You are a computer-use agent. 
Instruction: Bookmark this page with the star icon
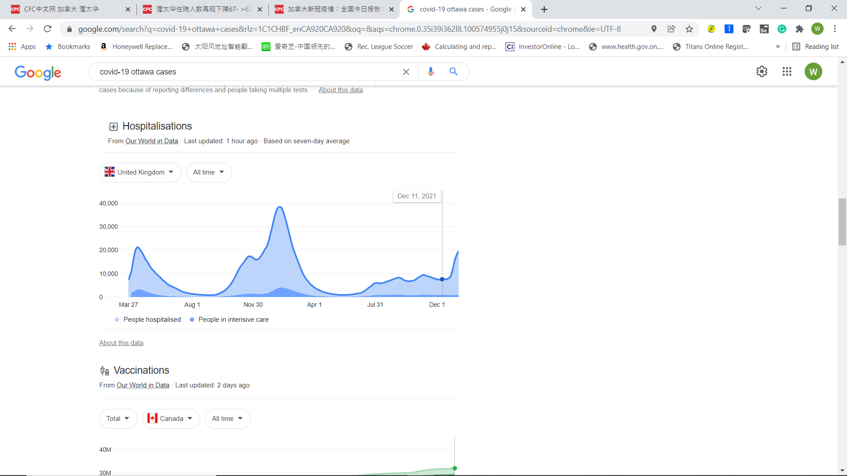pyautogui.click(x=689, y=29)
